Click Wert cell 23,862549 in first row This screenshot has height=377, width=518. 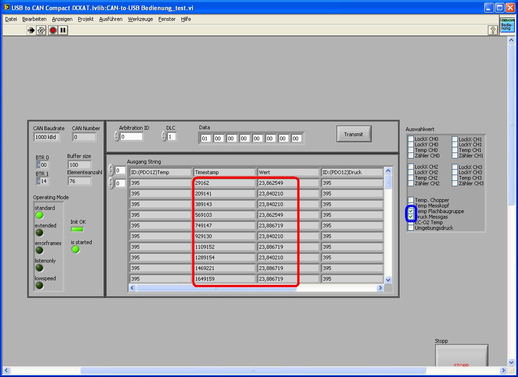(x=288, y=183)
